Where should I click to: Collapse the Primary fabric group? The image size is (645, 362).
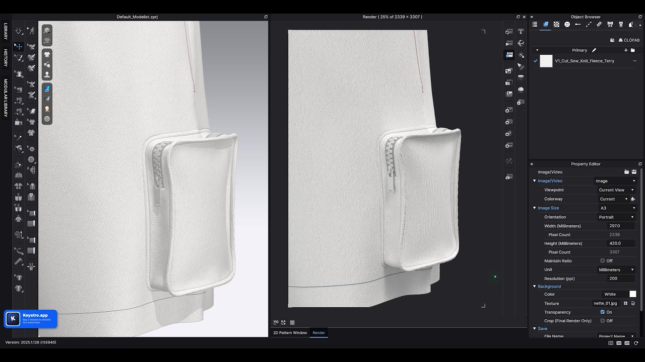tap(537, 50)
